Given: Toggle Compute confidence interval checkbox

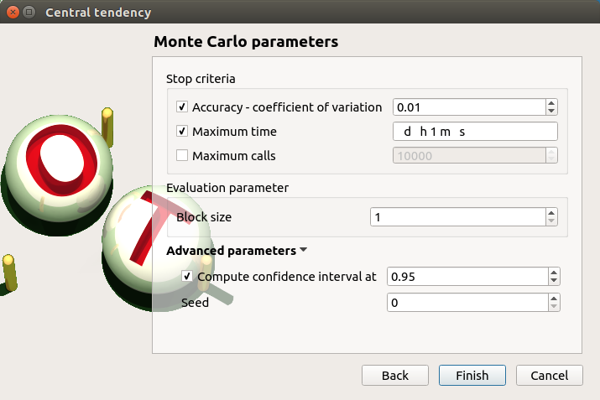Looking at the screenshot, I should (187, 276).
